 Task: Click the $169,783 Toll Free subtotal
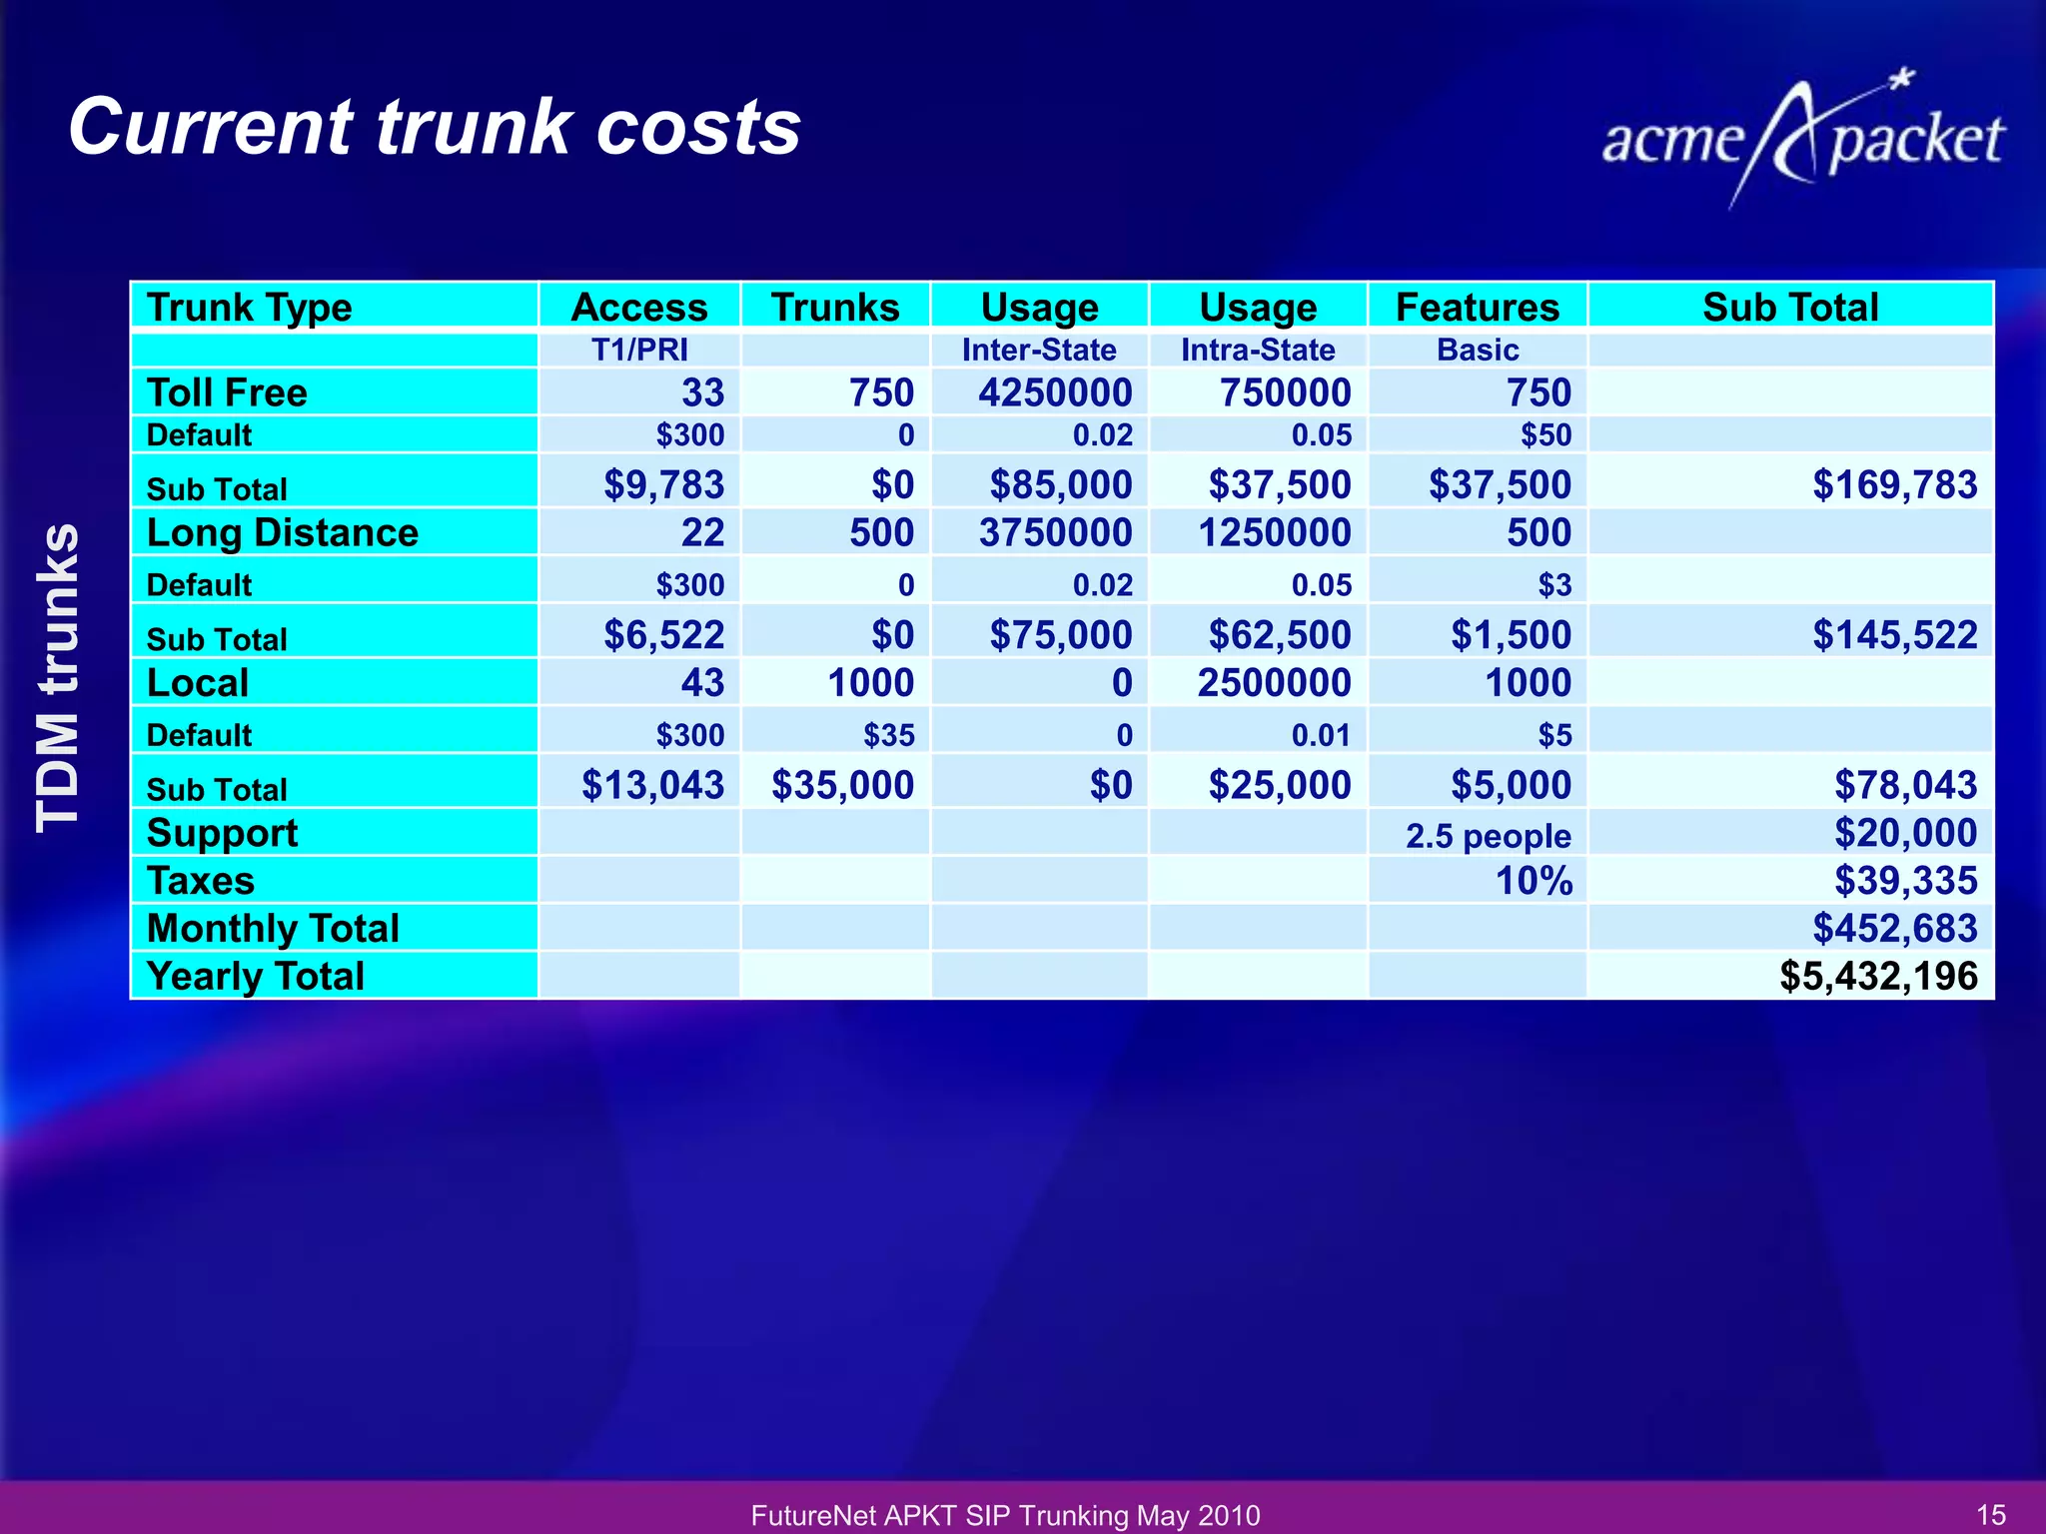click(x=1894, y=484)
